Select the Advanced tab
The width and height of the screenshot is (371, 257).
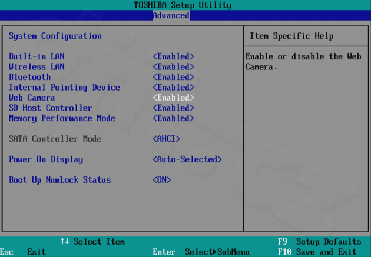pyautogui.click(x=171, y=15)
